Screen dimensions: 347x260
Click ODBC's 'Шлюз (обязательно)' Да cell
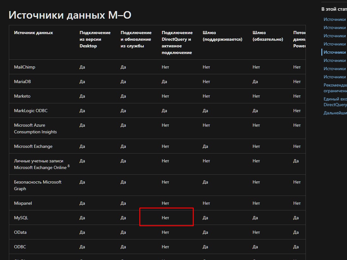click(255, 247)
